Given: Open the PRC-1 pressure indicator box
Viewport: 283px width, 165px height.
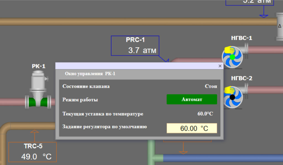Looking at the screenshot, I should point(135,46).
